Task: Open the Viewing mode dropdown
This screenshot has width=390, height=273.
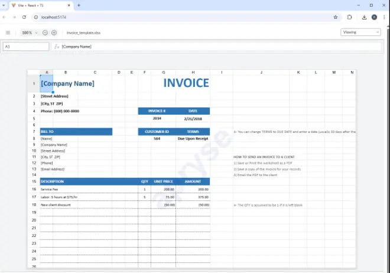Action: point(360,32)
